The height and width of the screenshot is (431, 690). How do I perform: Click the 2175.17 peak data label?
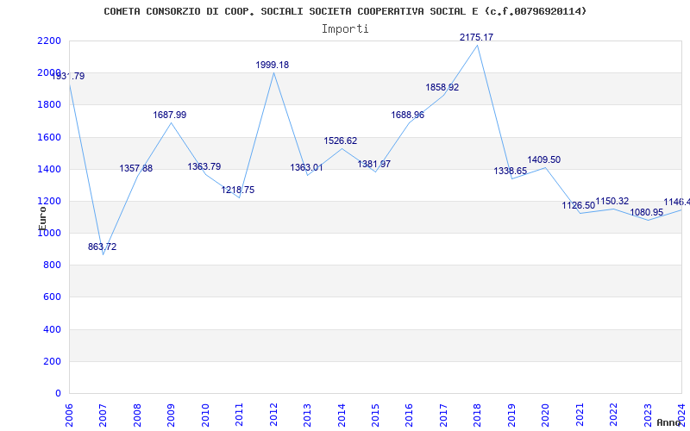(x=476, y=37)
